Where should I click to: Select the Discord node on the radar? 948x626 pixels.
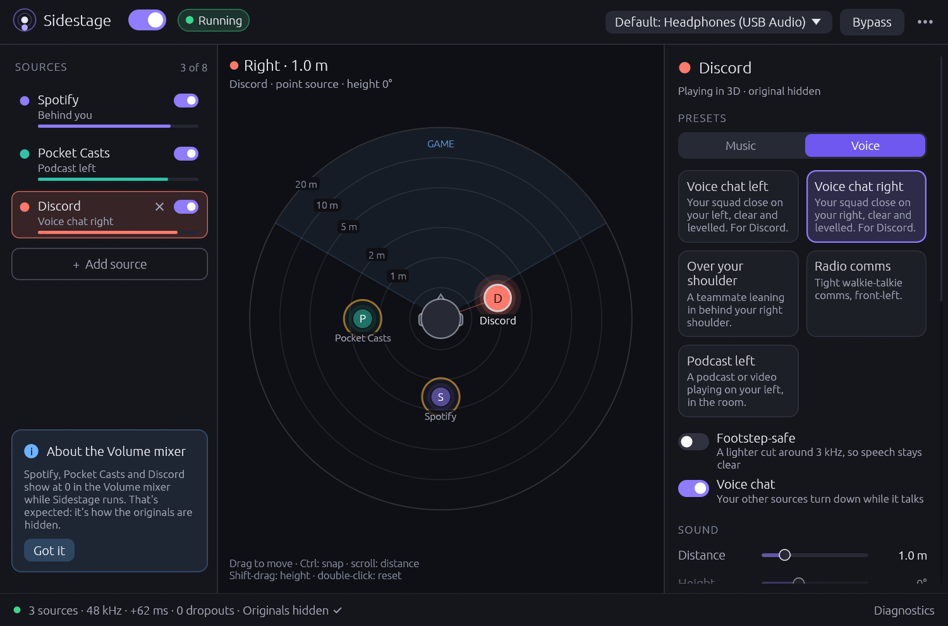(497, 298)
